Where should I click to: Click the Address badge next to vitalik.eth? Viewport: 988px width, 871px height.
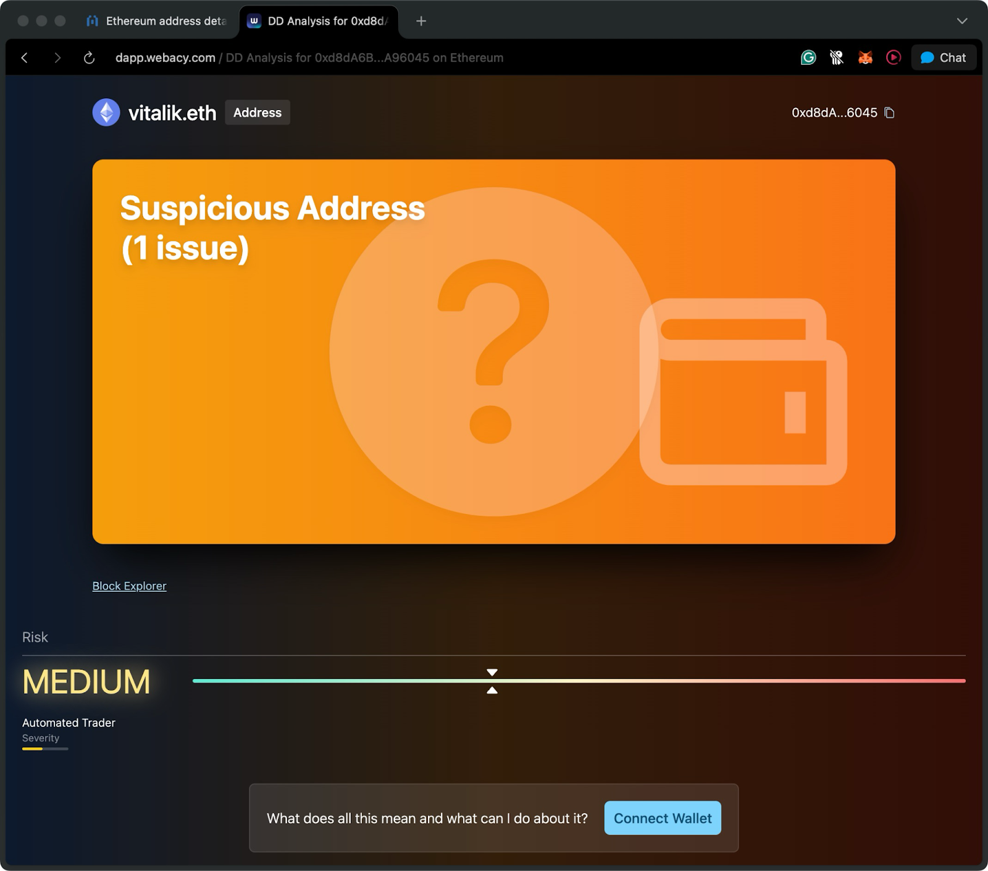257,112
